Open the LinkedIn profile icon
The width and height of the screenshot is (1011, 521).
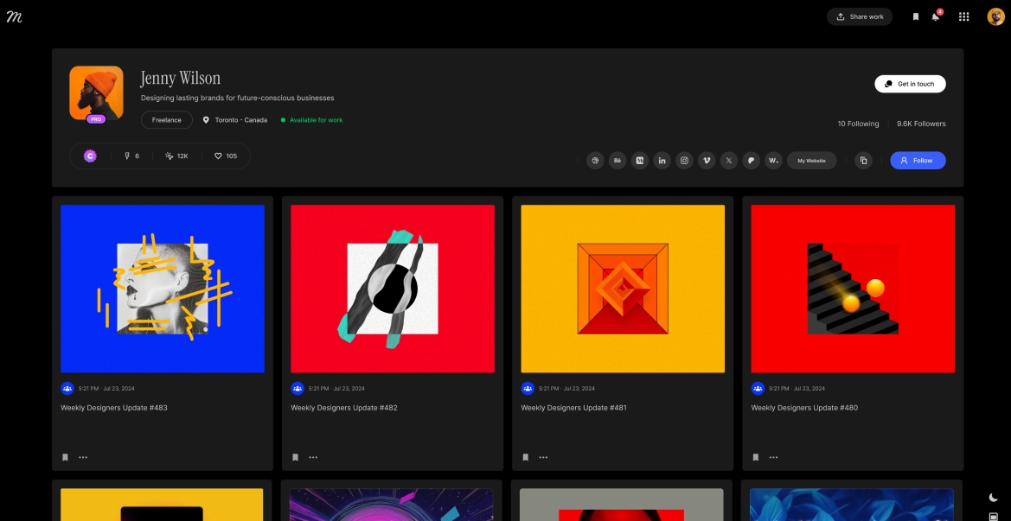pos(662,161)
